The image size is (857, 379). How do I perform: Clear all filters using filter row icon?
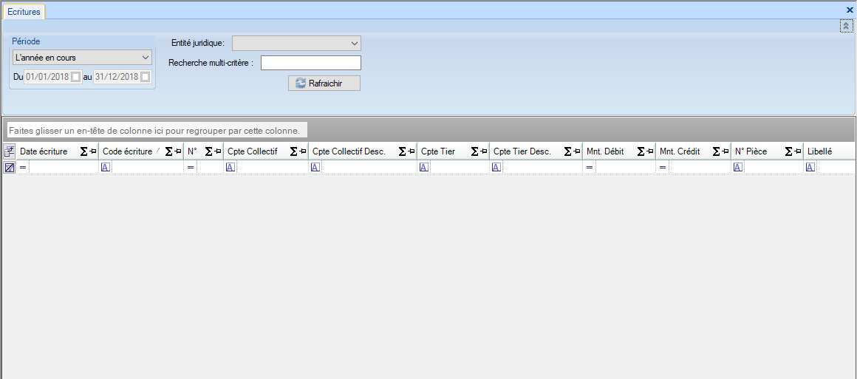(10, 168)
